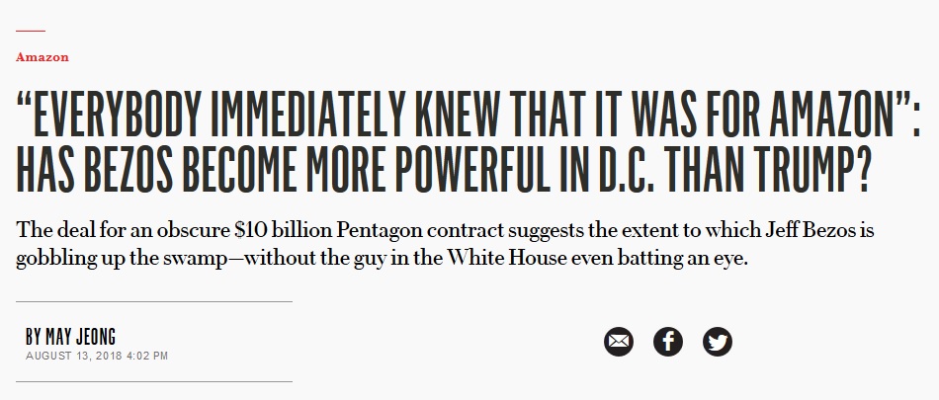This screenshot has width=939, height=400.
Task: Open the red Amazon category link
Action: pyautogui.click(x=42, y=57)
